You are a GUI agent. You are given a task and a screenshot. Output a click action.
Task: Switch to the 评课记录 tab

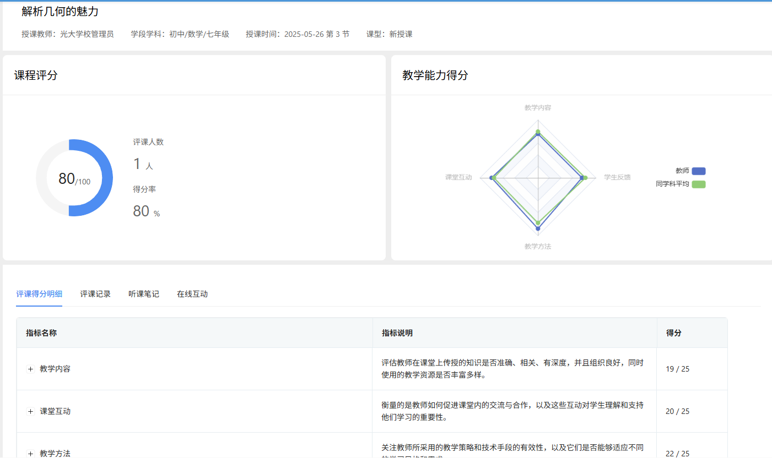(95, 294)
